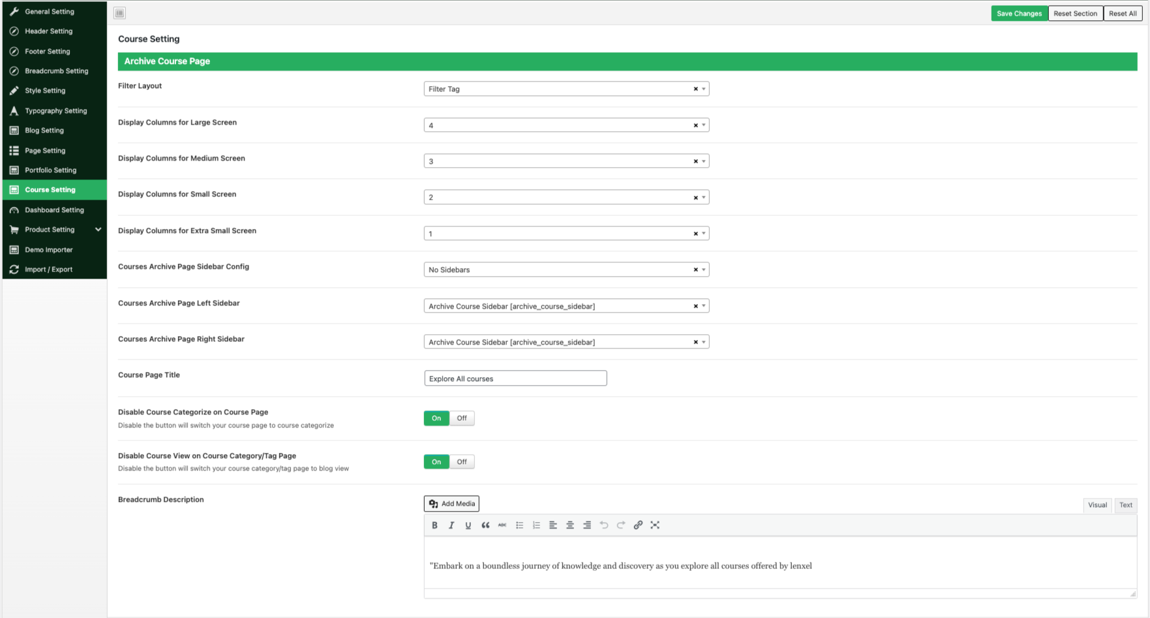Turn Off Disable Course Categorize option
Image resolution: width=1150 pixels, height=618 pixels.
(462, 418)
